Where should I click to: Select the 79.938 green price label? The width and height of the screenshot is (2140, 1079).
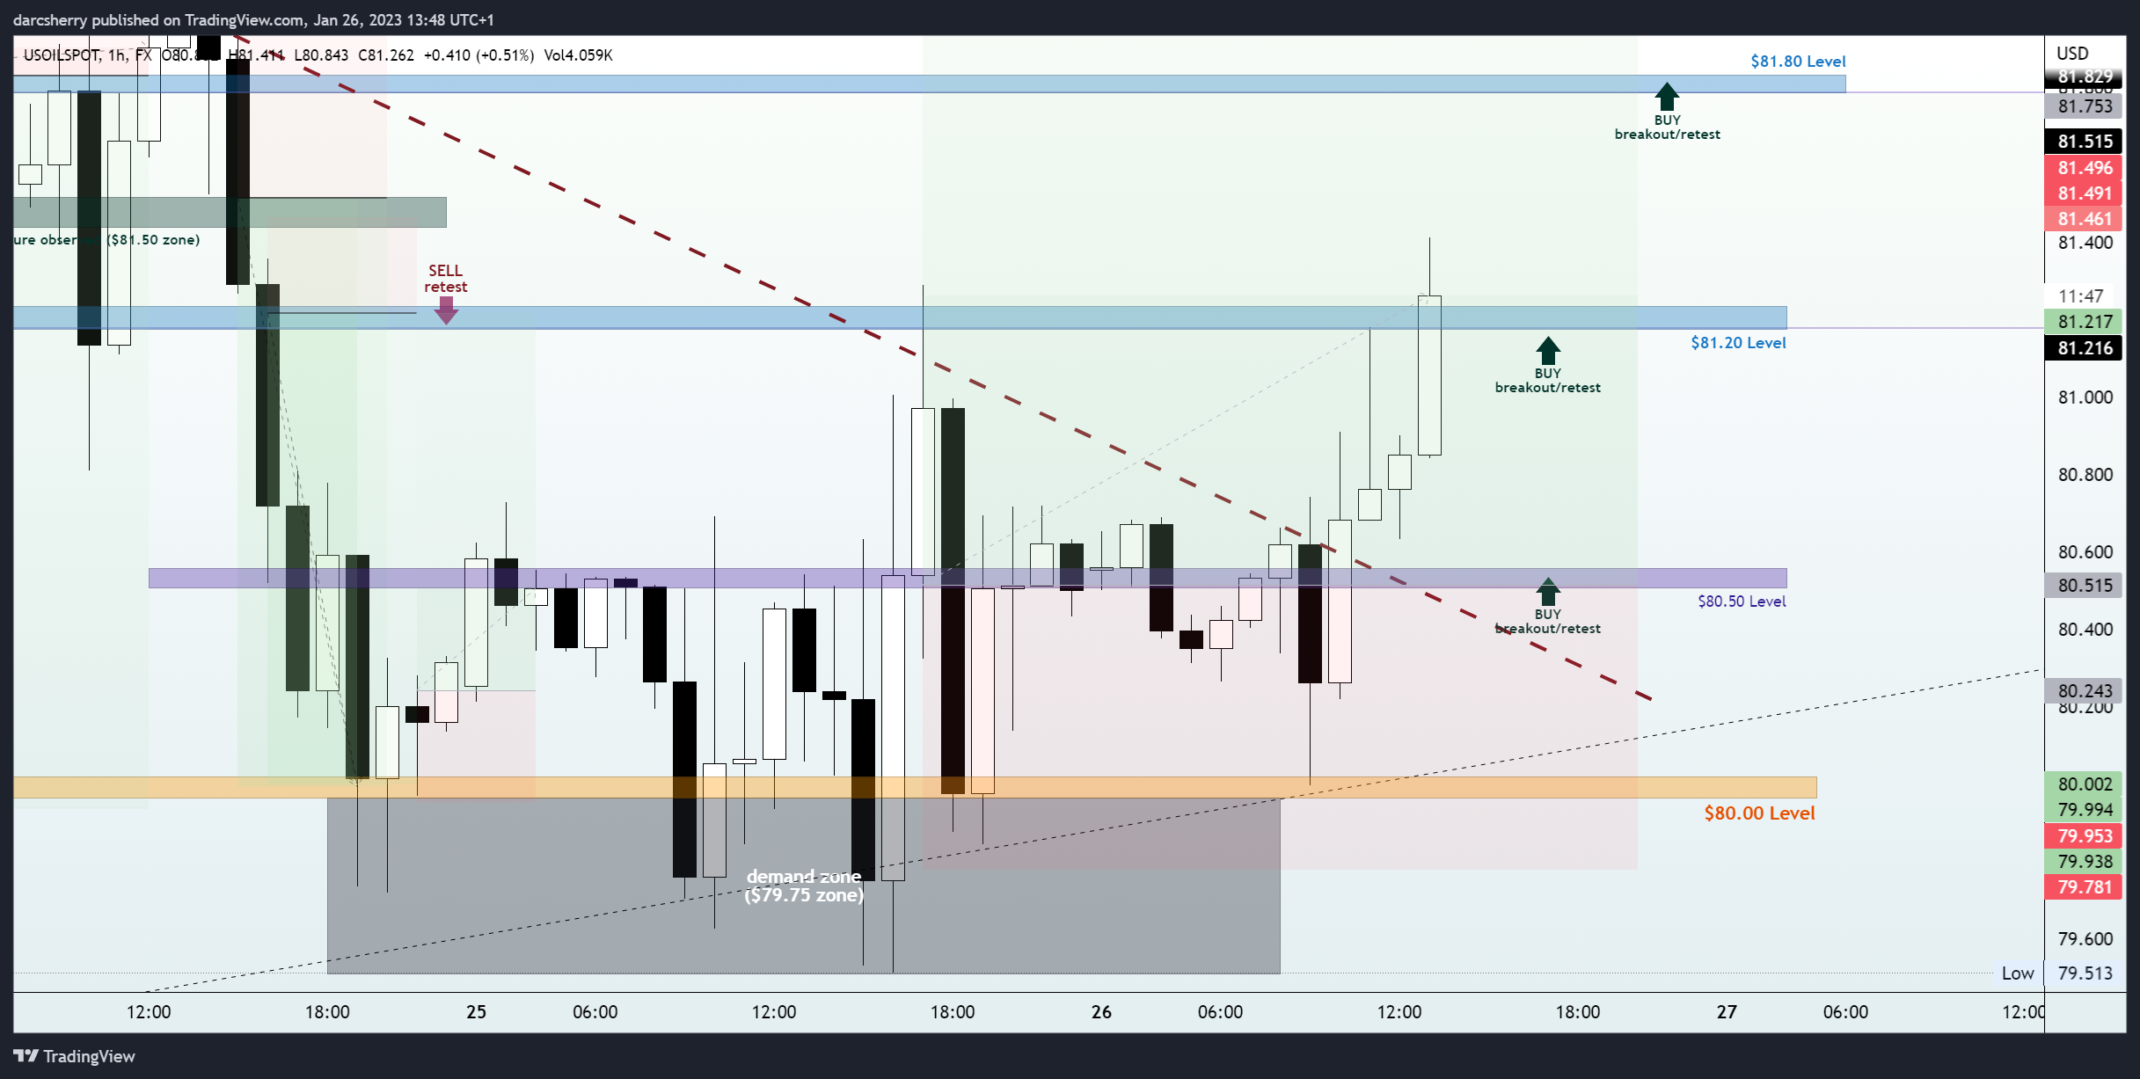tap(2083, 862)
